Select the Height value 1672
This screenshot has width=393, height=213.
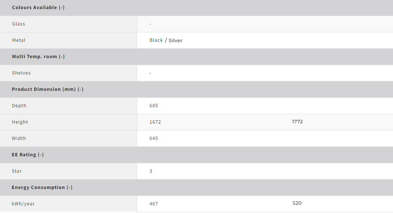[x=155, y=122]
